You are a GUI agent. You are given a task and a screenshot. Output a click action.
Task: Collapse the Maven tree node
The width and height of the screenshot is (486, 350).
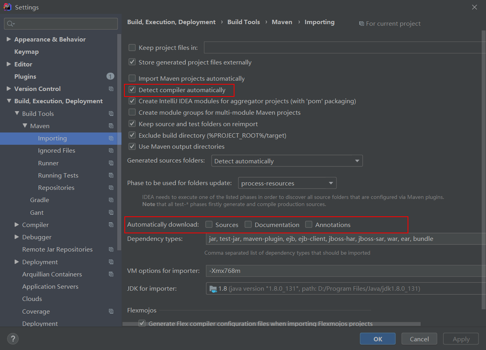tap(25, 126)
